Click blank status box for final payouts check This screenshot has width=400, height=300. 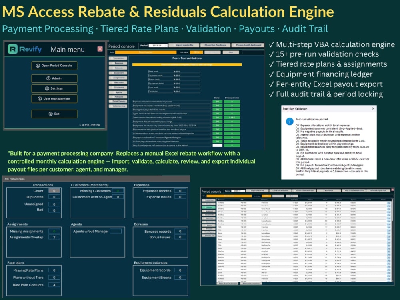(x=217, y=146)
